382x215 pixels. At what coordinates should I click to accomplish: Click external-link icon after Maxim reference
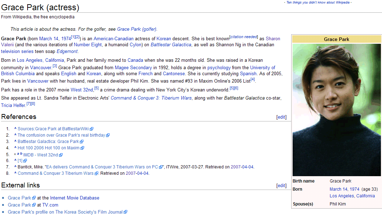click(x=82, y=148)
